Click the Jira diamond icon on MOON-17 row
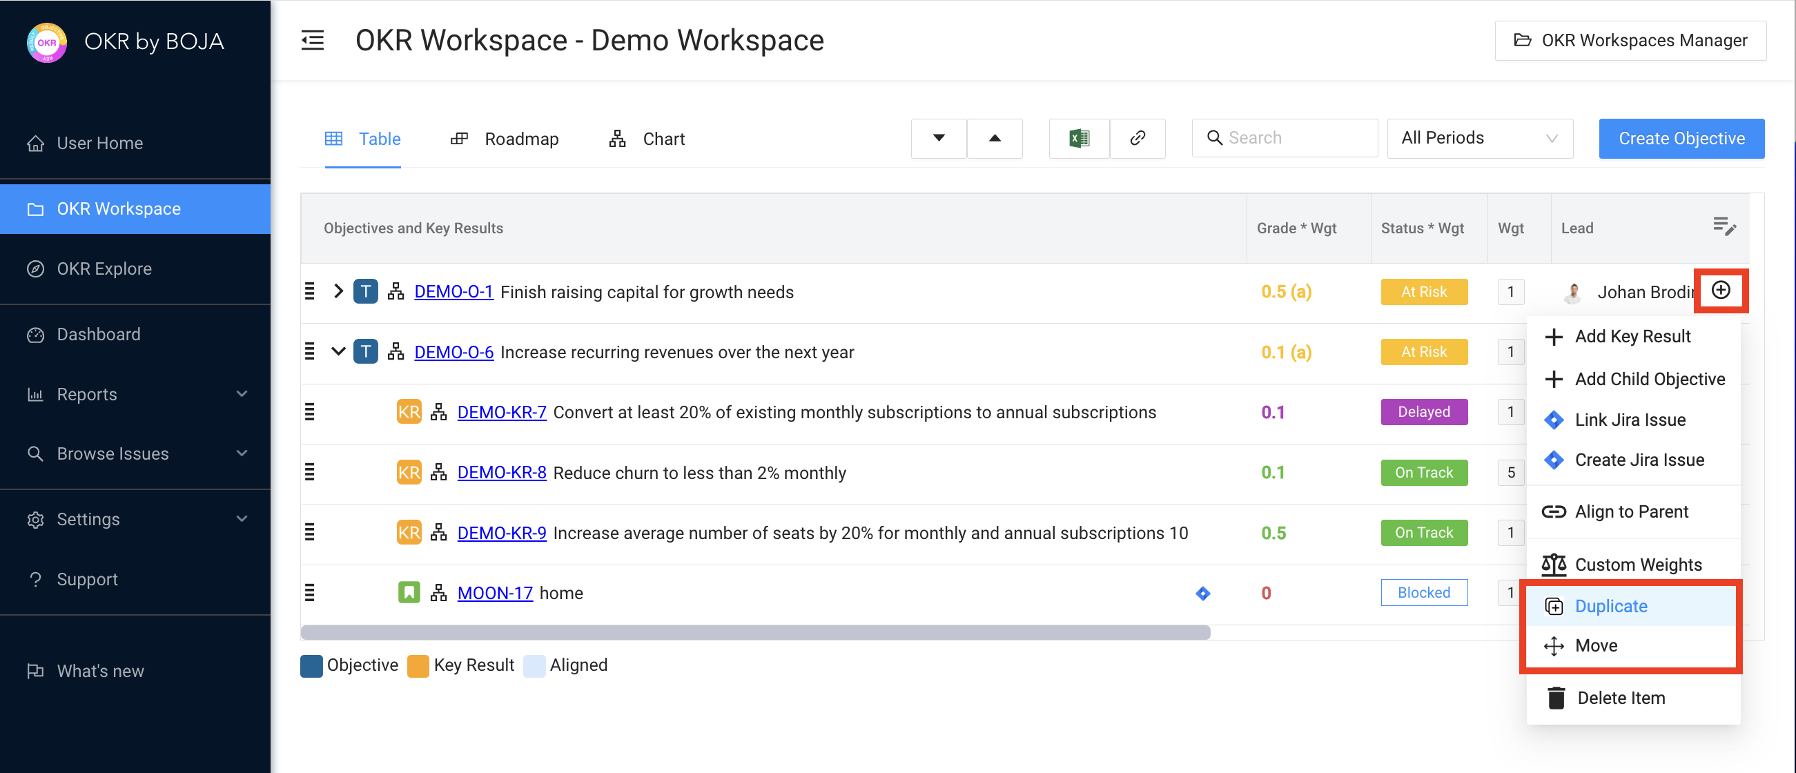Viewport: 1796px width, 773px height. tap(1202, 593)
